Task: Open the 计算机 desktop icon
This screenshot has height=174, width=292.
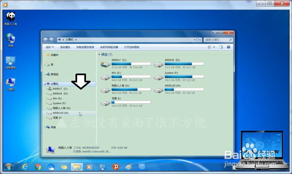Action: [x=10, y=84]
